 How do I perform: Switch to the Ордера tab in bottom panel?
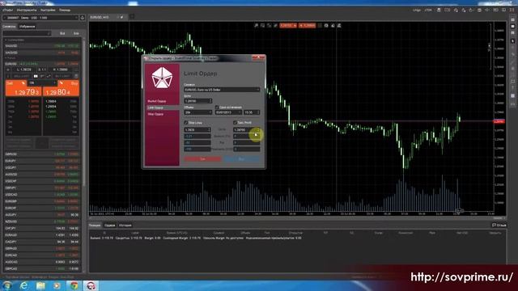[110, 226]
